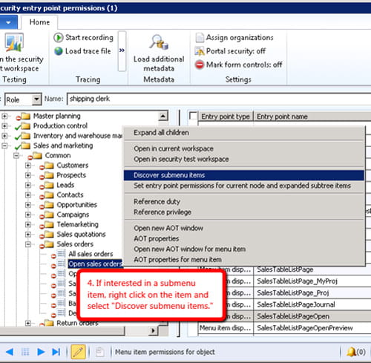Open the security test workspace icon
This screenshot has width=371, height=363.
click(14, 42)
